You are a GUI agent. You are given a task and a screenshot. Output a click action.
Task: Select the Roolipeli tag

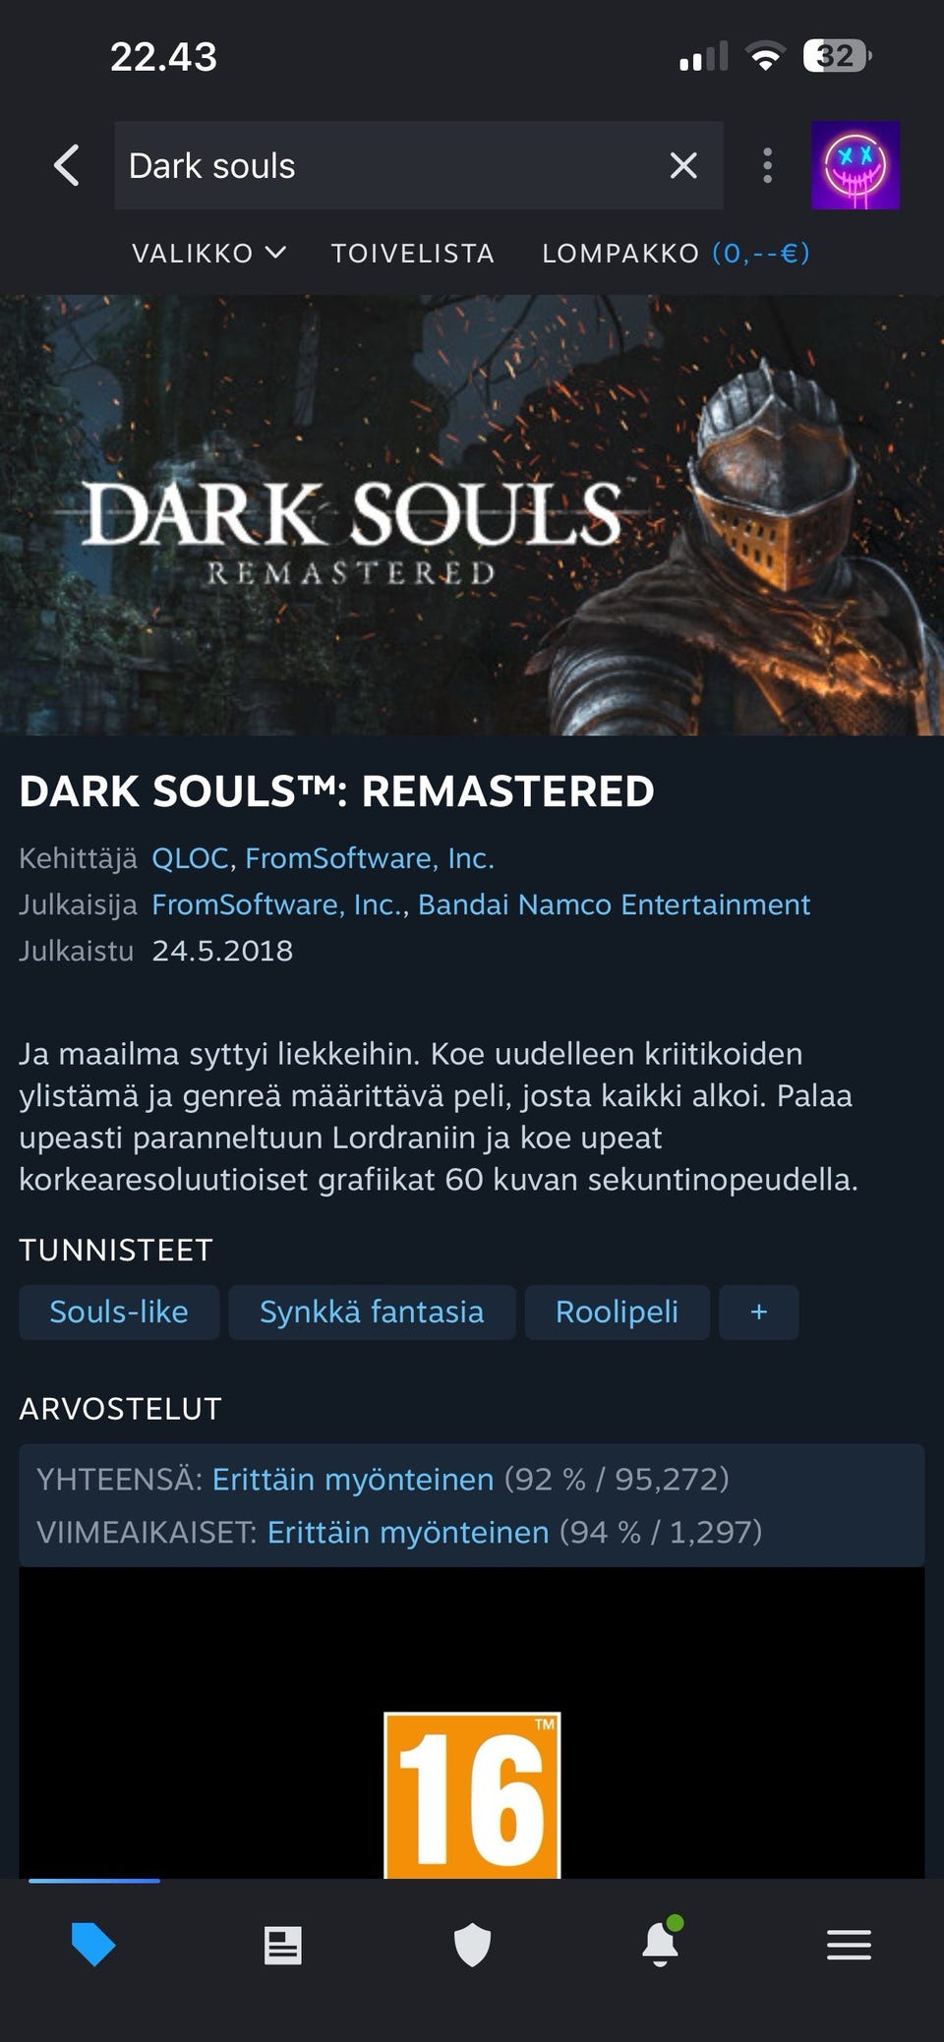click(618, 1312)
